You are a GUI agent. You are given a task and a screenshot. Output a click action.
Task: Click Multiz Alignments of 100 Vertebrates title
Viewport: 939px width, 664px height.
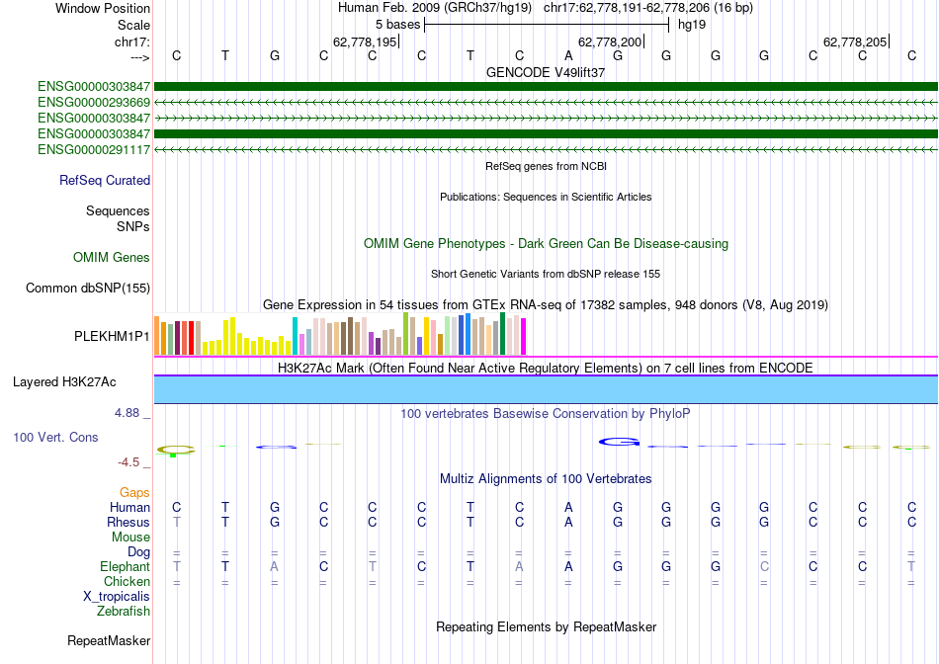[x=546, y=479]
